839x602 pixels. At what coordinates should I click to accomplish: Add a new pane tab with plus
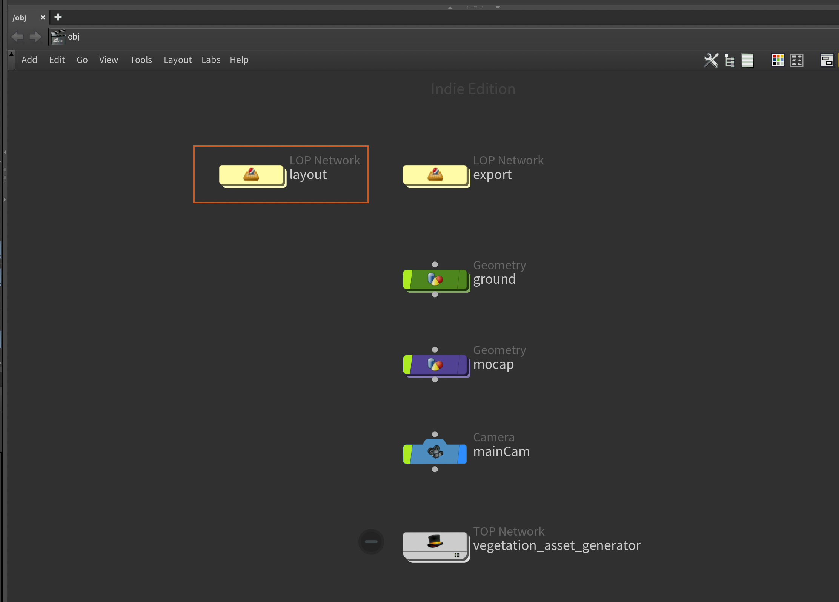[58, 17]
